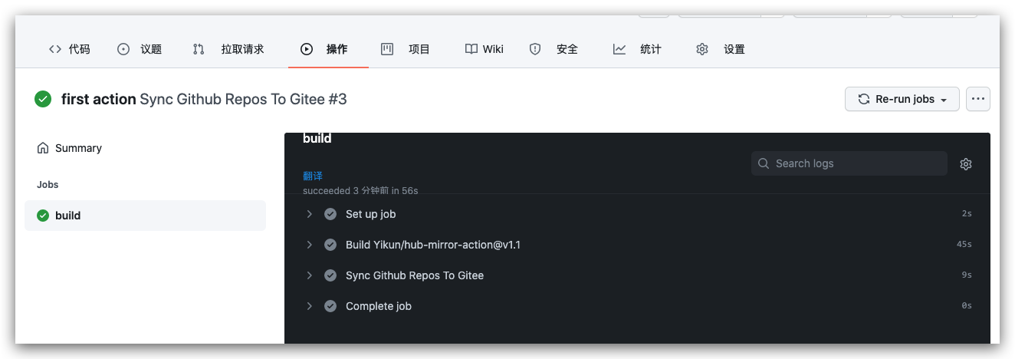Click the 安全 shield icon

pos(535,49)
